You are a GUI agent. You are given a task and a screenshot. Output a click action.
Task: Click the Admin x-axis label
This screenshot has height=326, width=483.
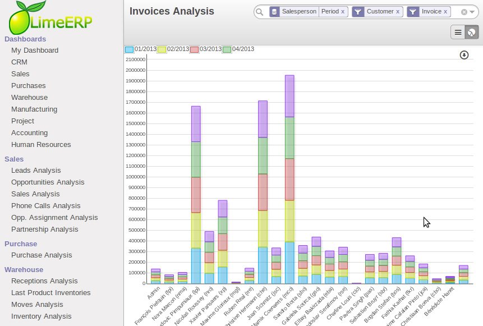click(x=153, y=293)
